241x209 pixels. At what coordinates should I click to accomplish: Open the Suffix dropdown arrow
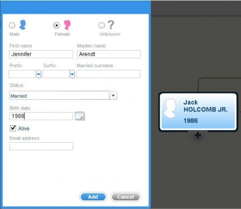coord(72,74)
